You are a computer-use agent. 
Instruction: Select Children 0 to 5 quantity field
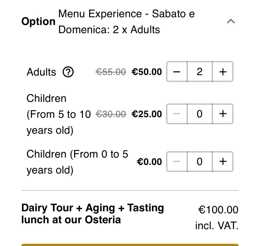click(x=200, y=162)
